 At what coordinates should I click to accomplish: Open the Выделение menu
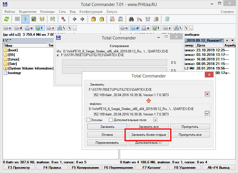tap(28, 12)
